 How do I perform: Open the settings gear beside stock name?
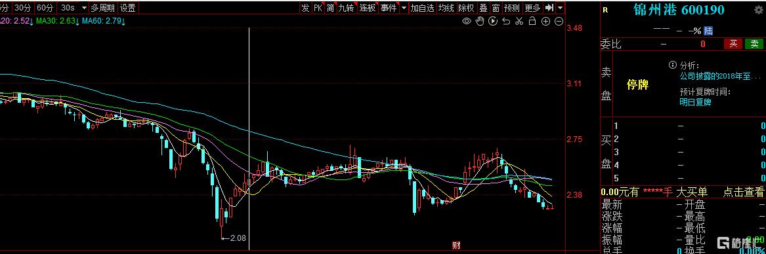(x=758, y=10)
